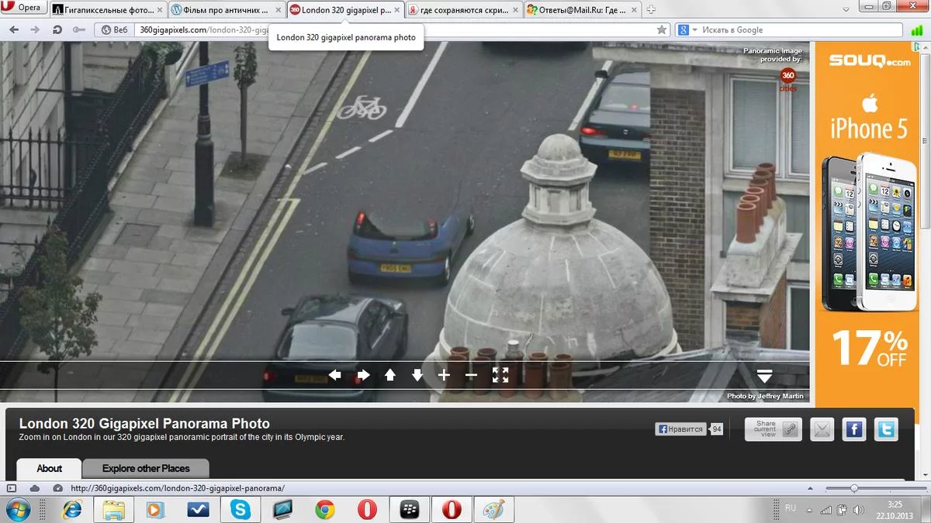
Task: Click the like count 94
Action: coord(717,428)
